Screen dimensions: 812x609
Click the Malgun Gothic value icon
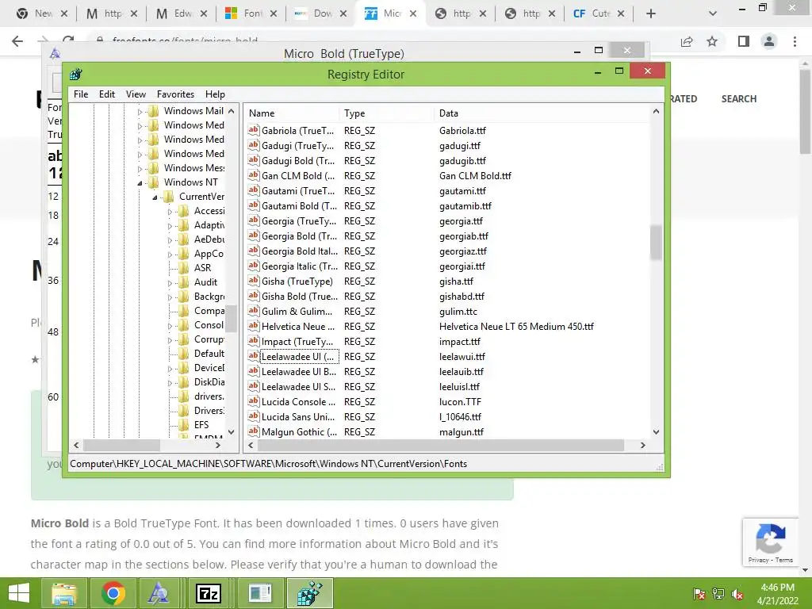tap(253, 431)
